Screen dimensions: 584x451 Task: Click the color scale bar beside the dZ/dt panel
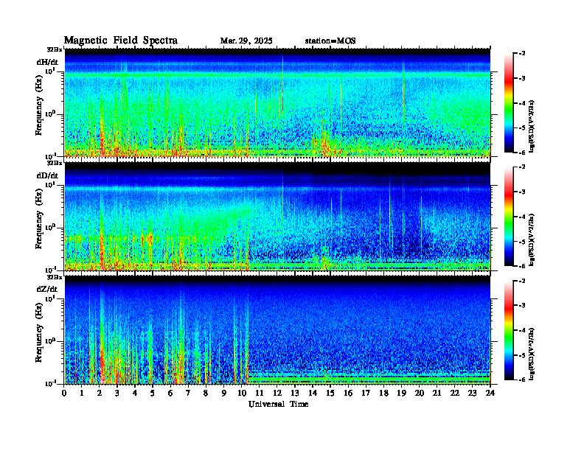[509, 330]
